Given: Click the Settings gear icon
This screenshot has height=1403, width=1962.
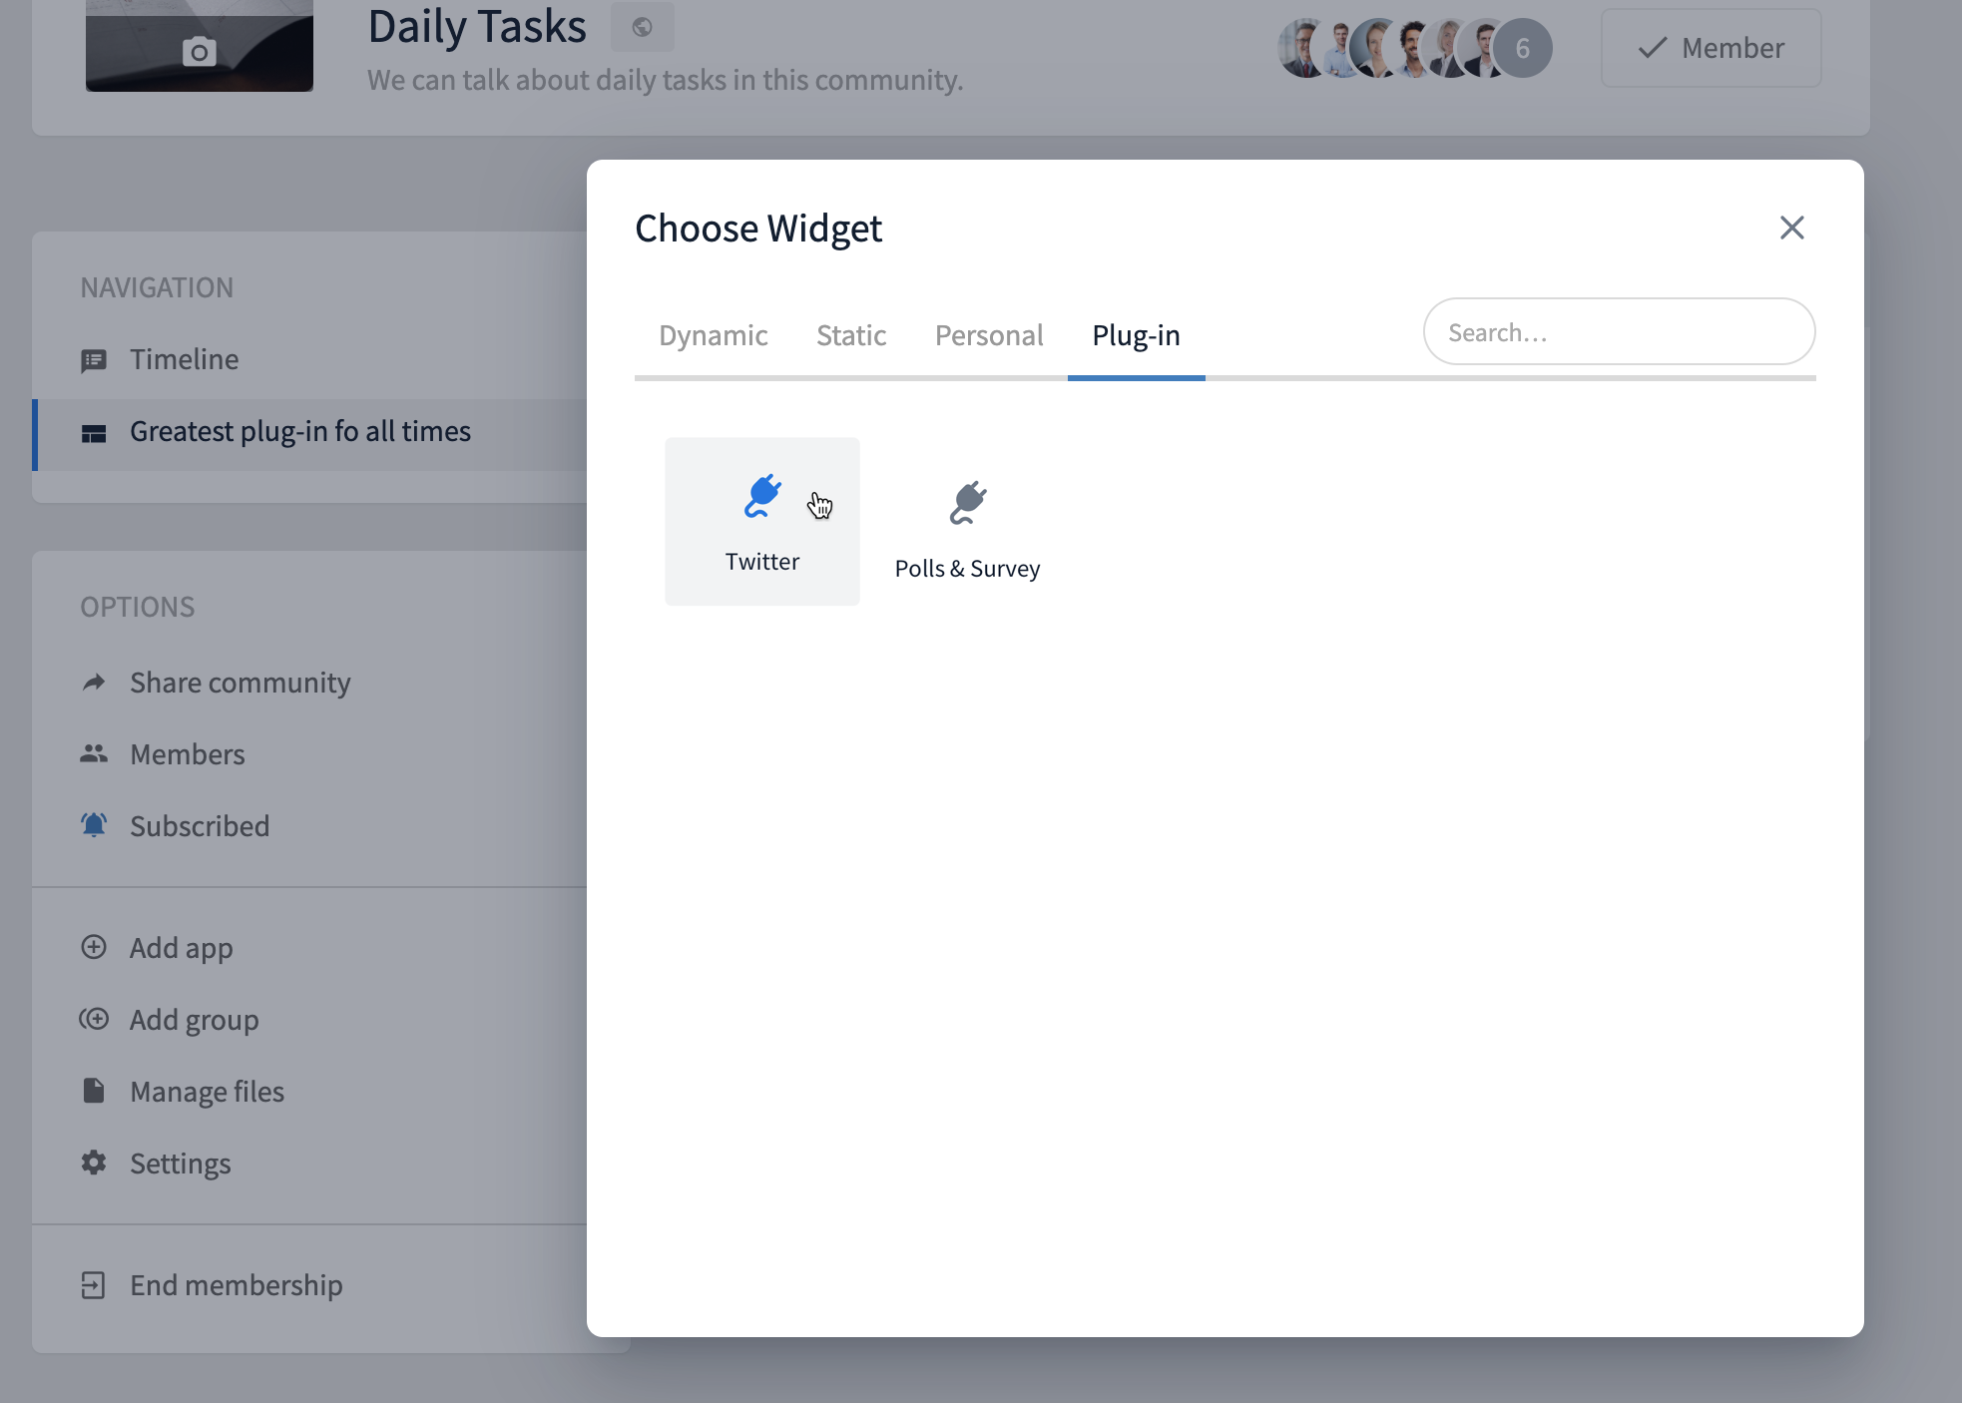Looking at the screenshot, I should [x=94, y=1163].
